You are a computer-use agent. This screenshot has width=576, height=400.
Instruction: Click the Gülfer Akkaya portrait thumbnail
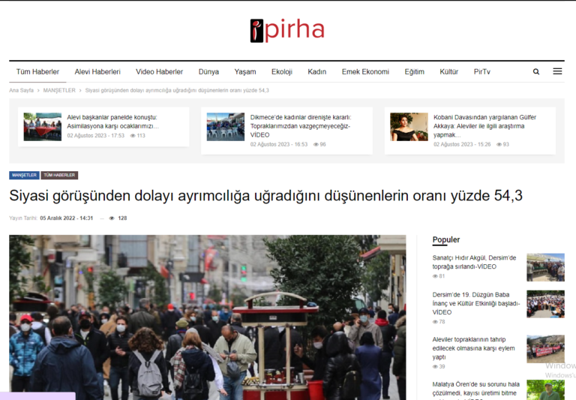click(x=409, y=127)
